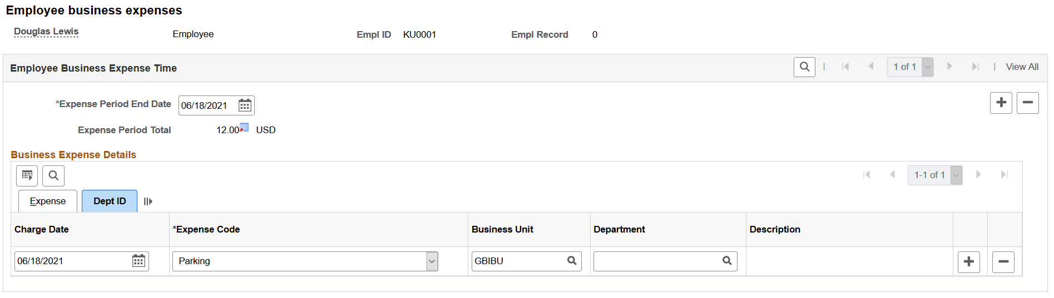This screenshot has width=1054, height=298.
Task: Click the Charge Date column header
Action: pyautogui.click(x=42, y=230)
